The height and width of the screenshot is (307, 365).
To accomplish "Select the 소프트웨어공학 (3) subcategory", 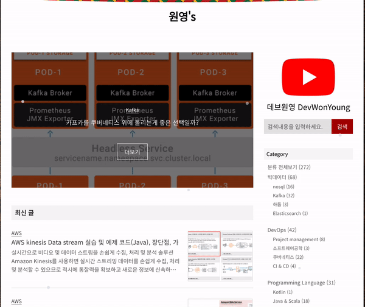I will pyautogui.click(x=291, y=249).
